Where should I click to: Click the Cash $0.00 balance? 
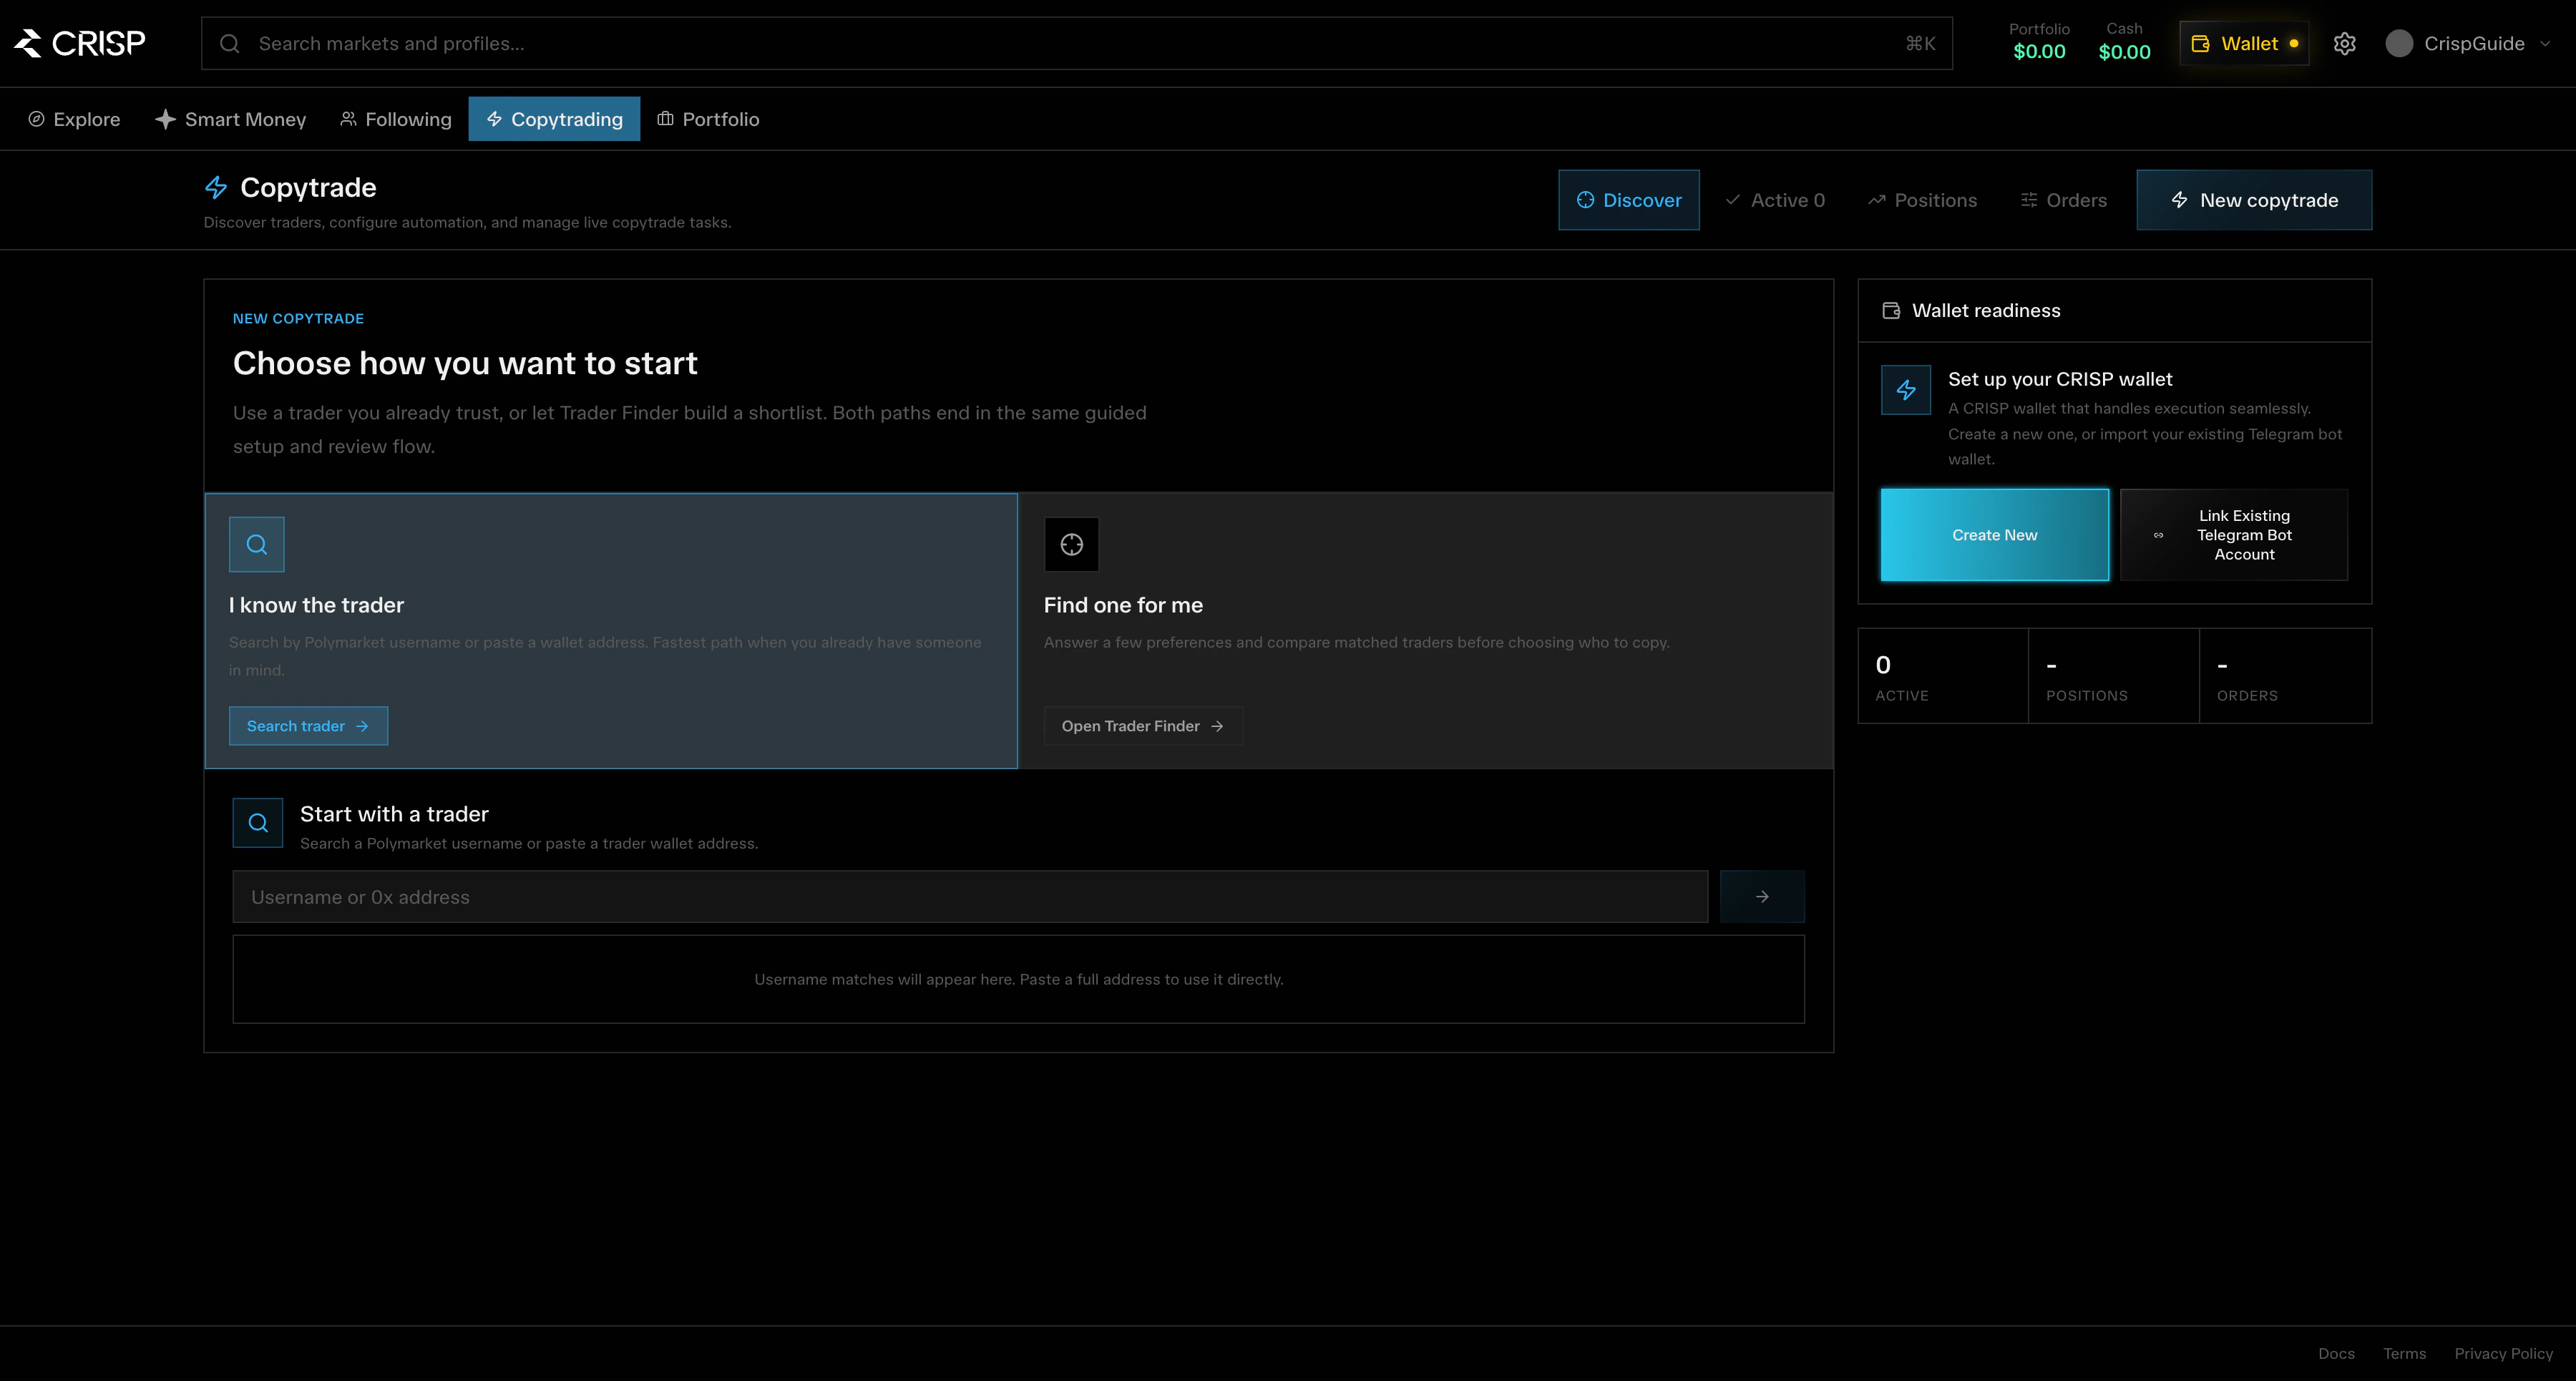point(2124,43)
